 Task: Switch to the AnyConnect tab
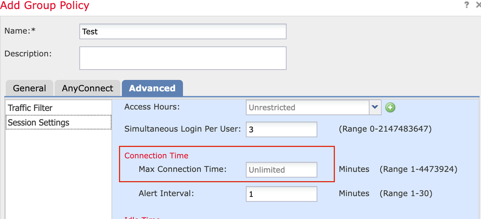click(x=88, y=88)
